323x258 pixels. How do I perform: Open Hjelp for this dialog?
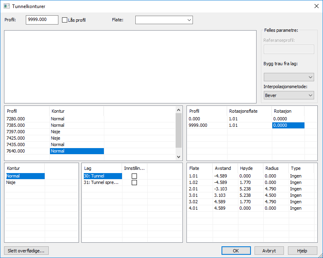coord(302,250)
